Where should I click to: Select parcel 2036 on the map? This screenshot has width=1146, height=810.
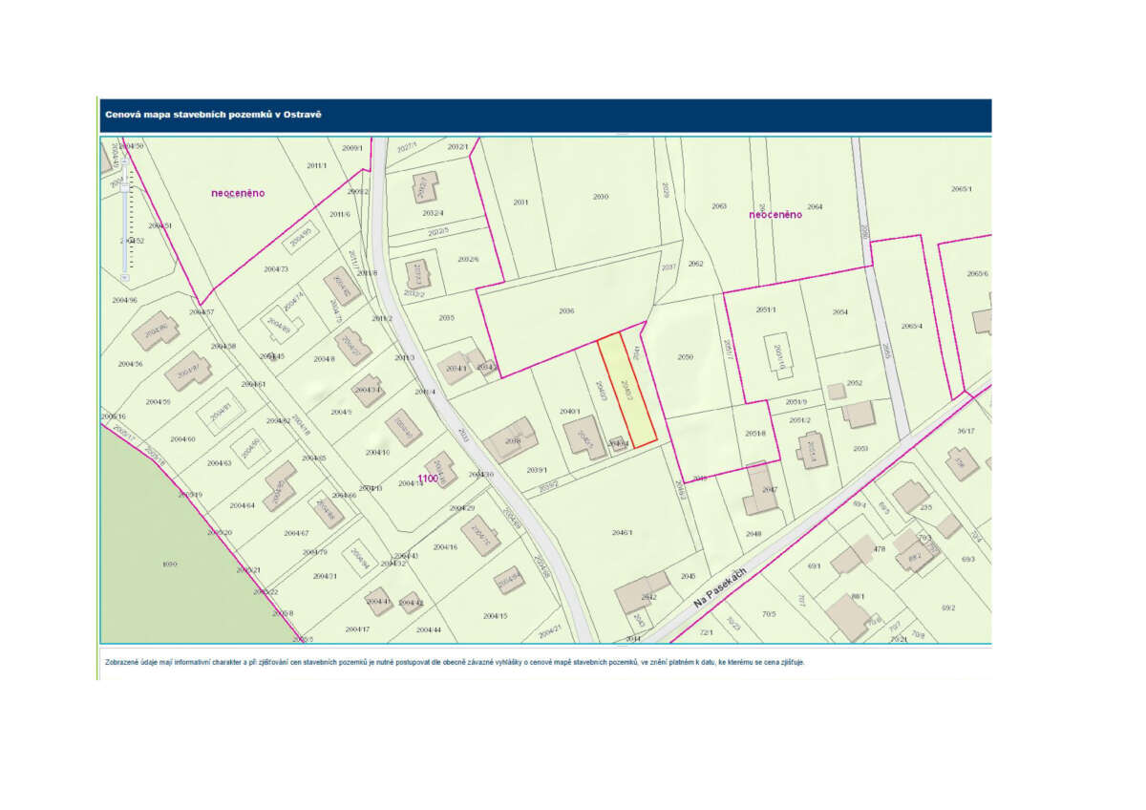click(566, 311)
